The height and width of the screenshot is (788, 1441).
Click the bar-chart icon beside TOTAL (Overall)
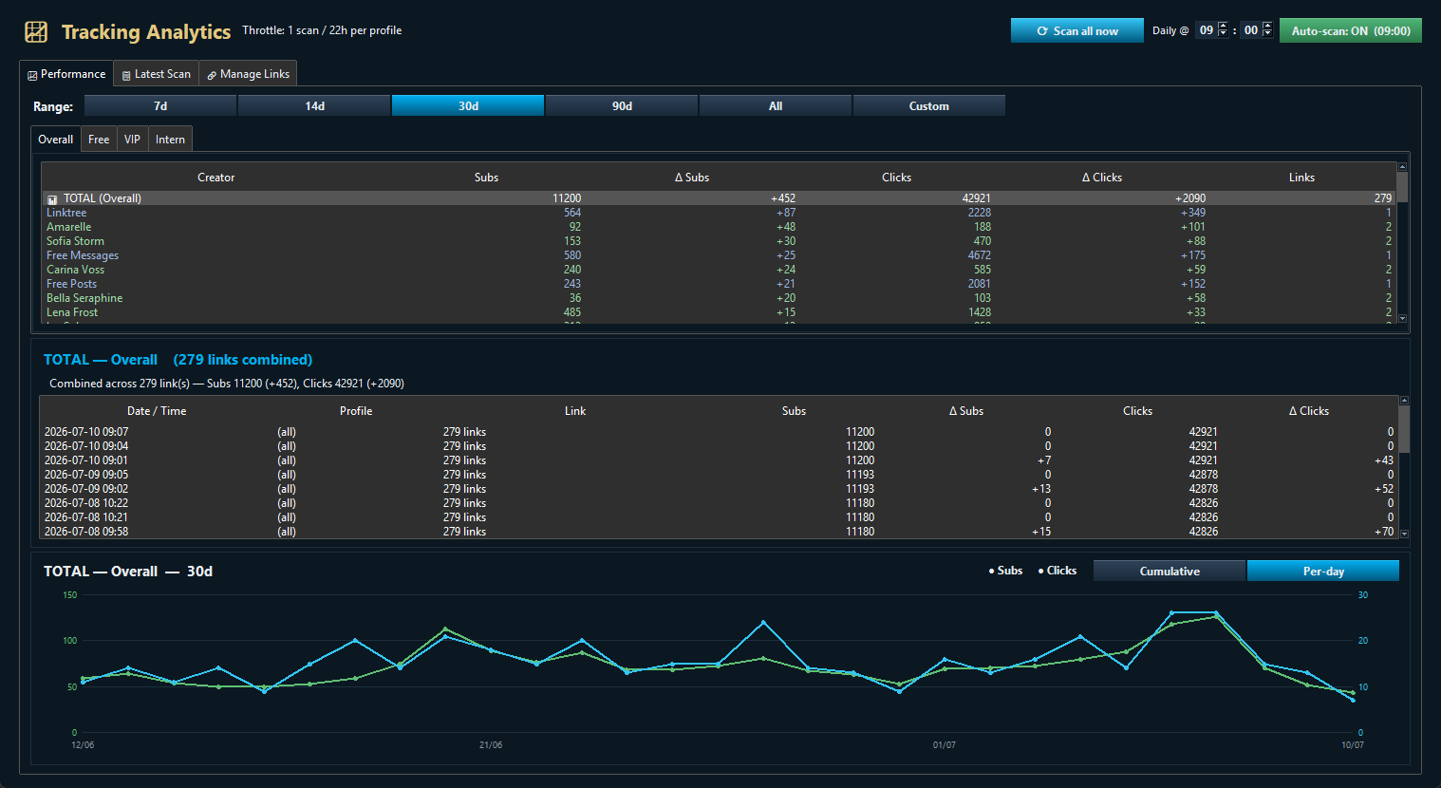pos(53,199)
